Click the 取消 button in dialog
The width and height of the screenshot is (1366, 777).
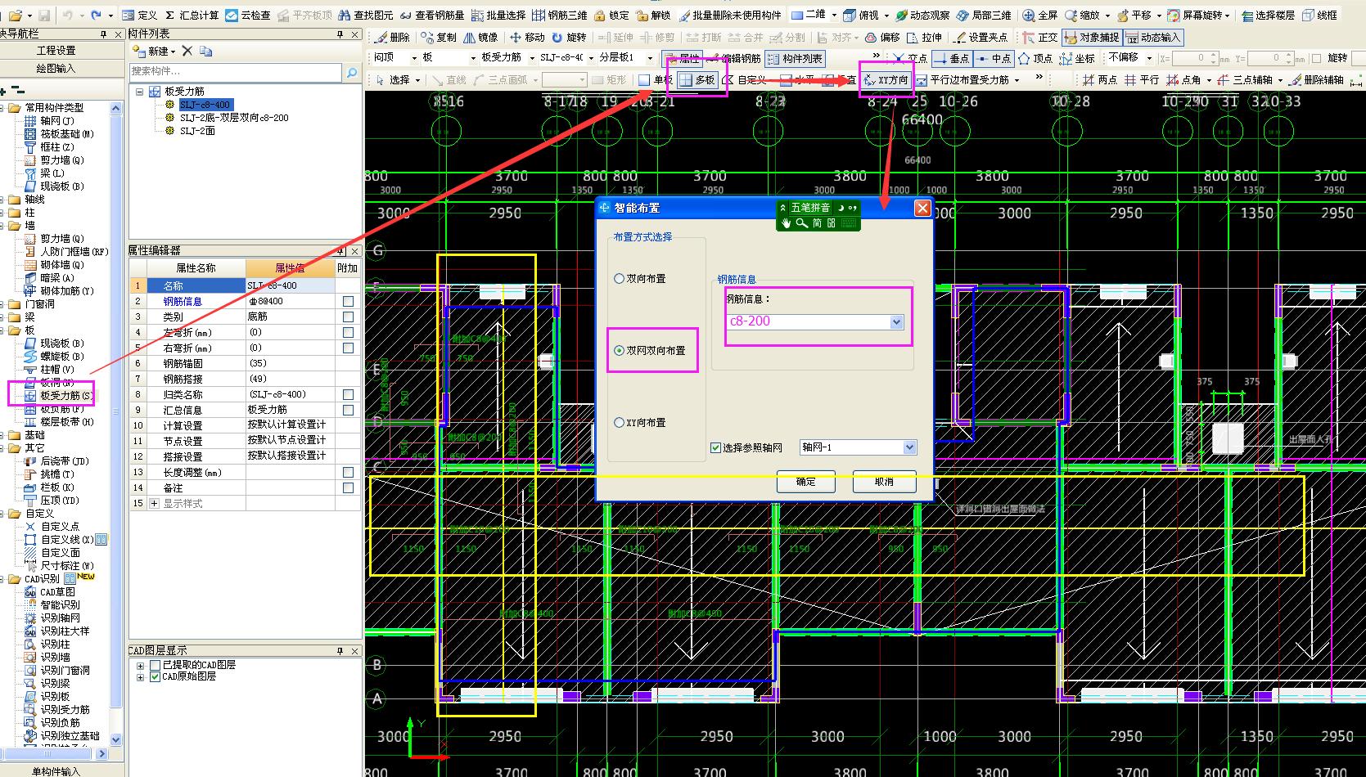click(884, 482)
